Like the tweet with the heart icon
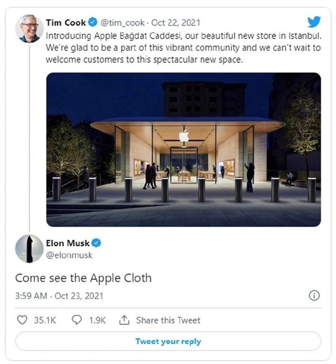 22,320
